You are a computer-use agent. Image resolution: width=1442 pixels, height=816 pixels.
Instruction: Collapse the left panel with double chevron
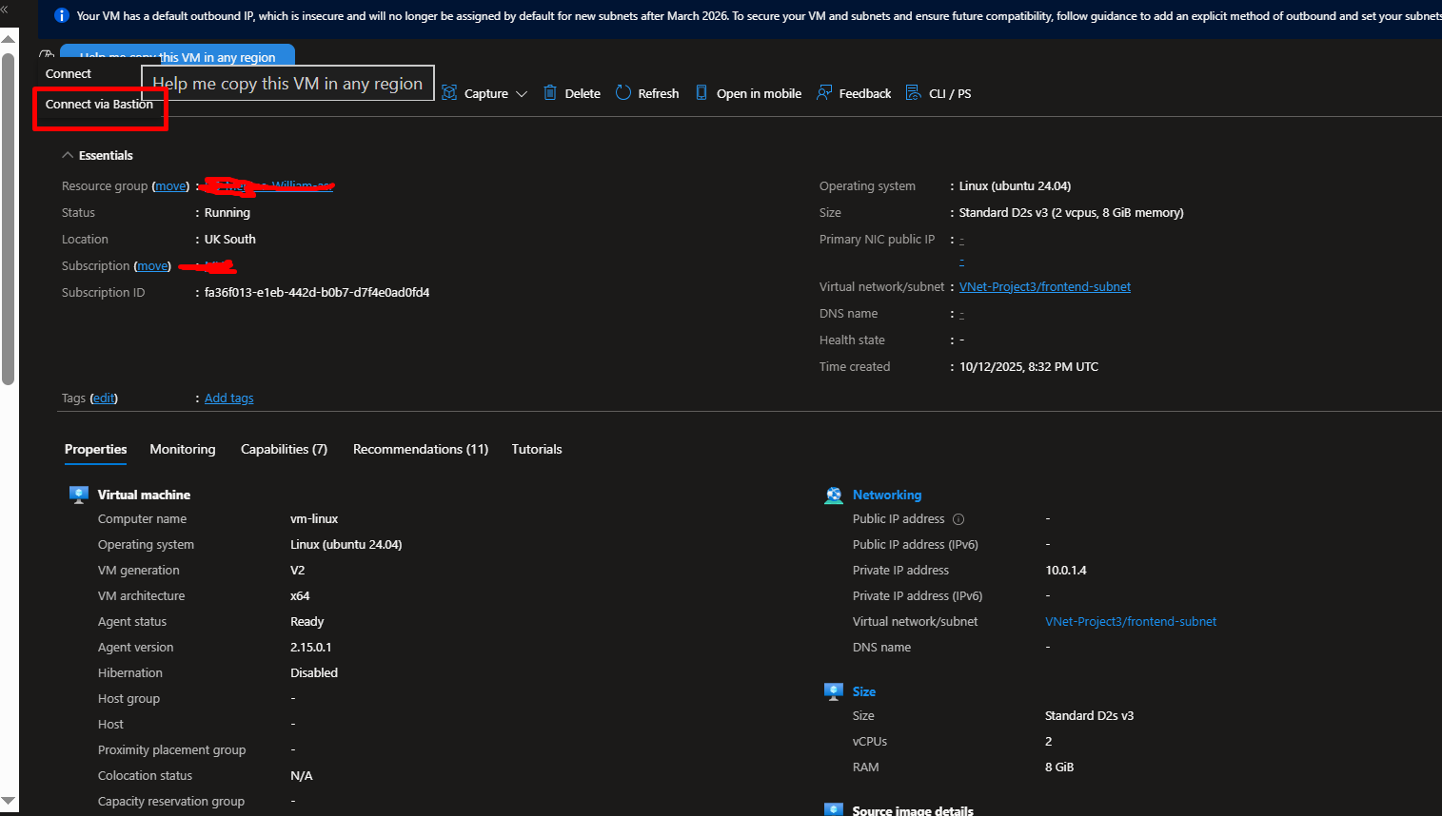click(x=5, y=9)
